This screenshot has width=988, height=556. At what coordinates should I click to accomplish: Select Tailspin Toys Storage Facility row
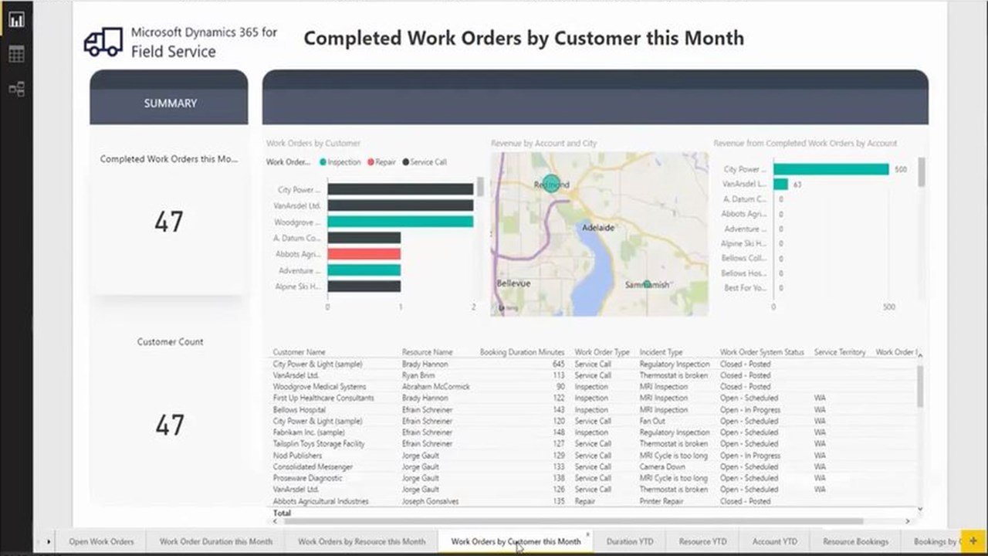pos(595,444)
